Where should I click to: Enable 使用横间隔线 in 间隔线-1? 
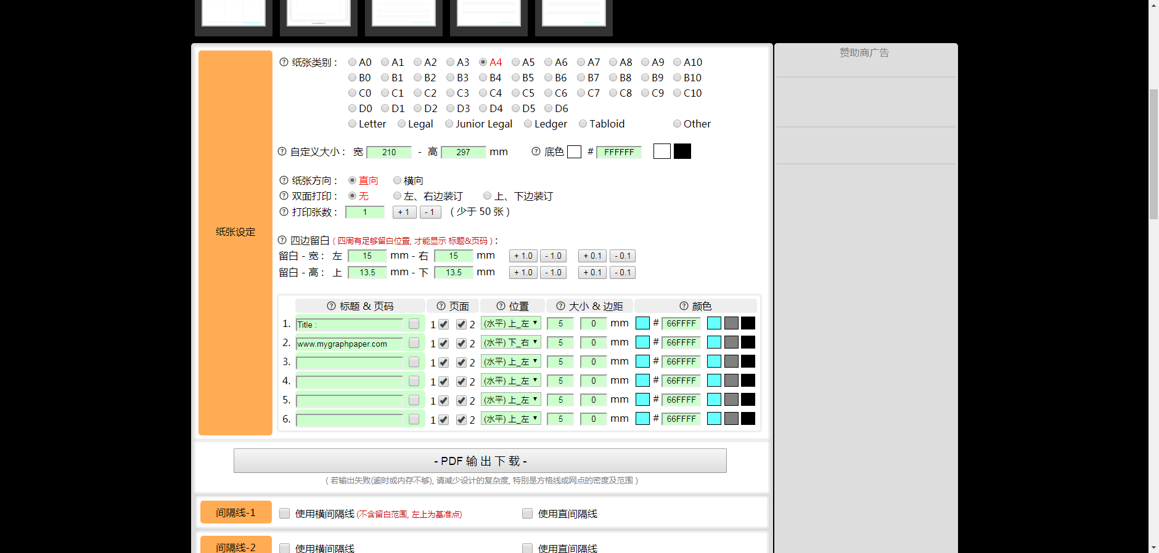(x=284, y=514)
